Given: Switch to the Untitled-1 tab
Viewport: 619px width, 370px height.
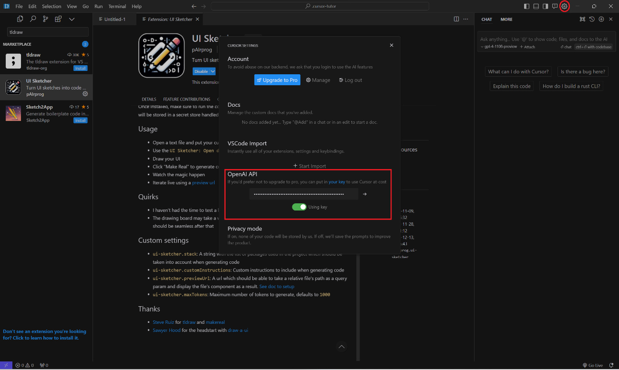Looking at the screenshot, I should pos(114,19).
